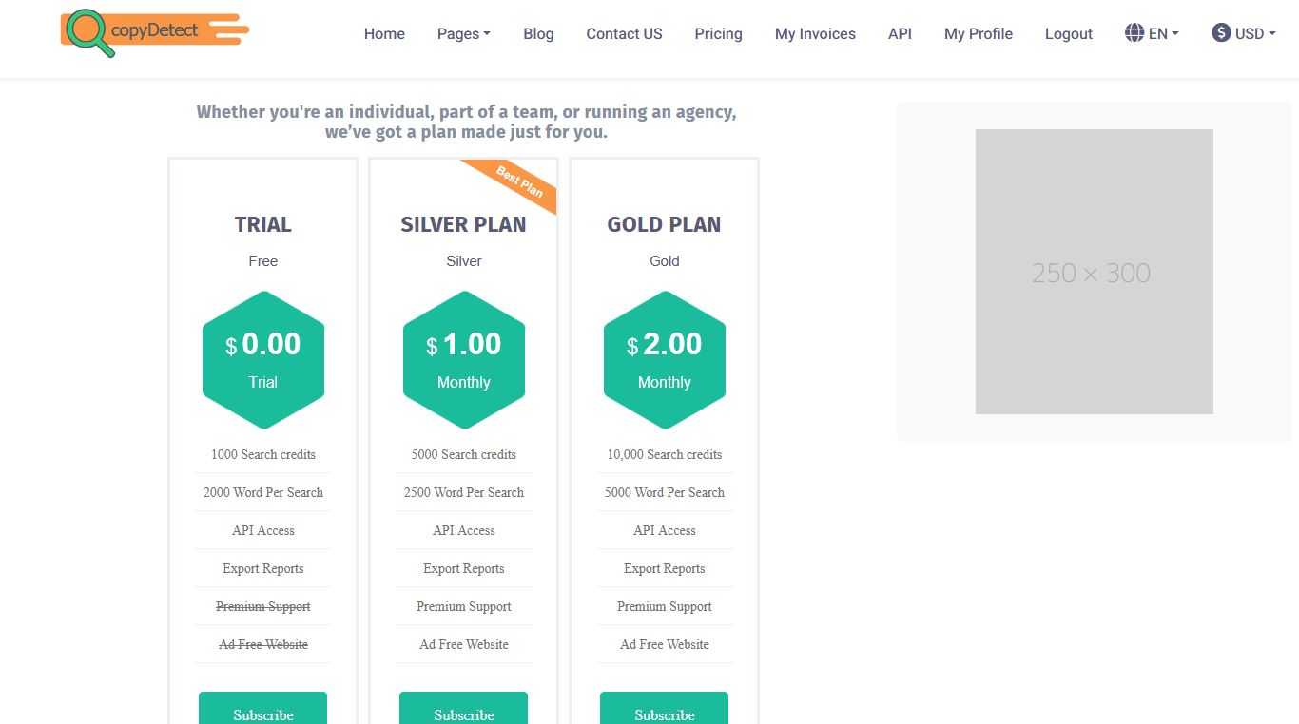Go to the Home page

click(x=384, y=34)
